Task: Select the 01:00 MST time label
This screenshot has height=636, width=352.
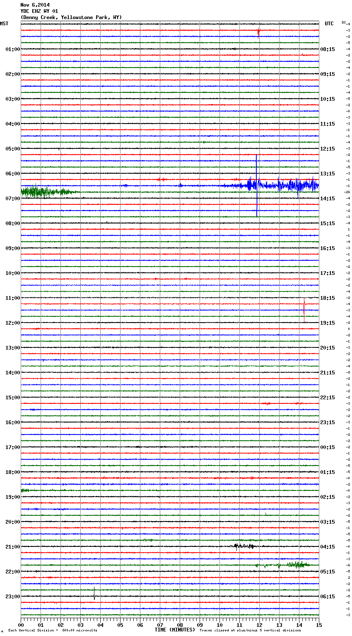Action: (x=13, y=49)
